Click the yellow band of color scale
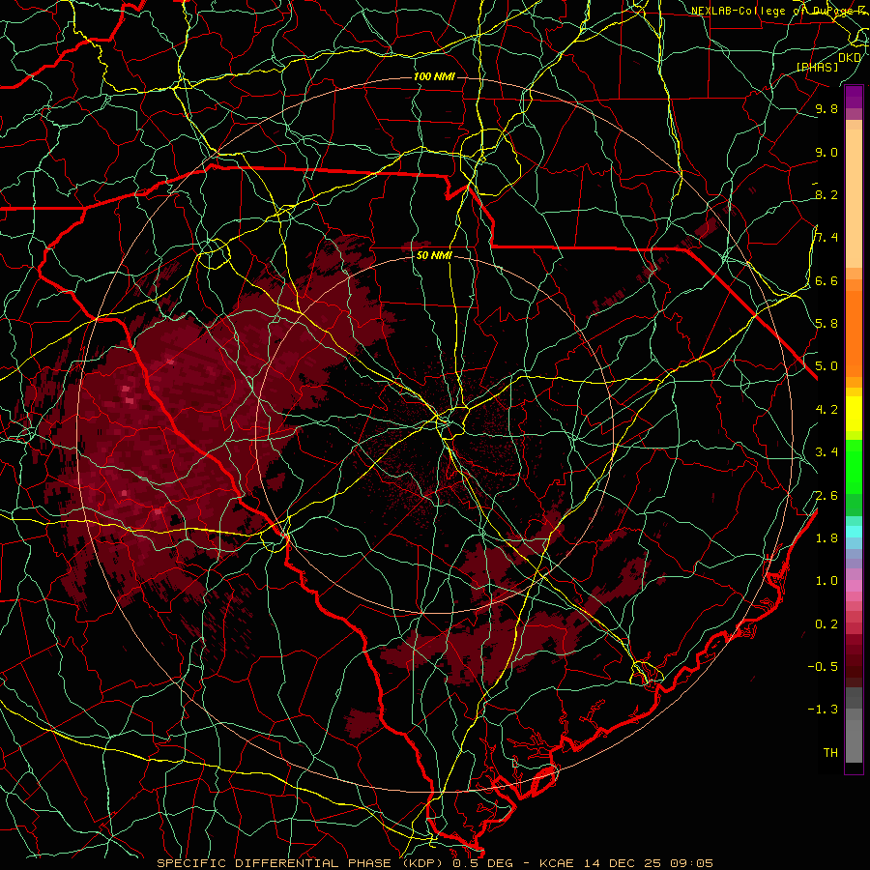 click(x=854, y=414)
